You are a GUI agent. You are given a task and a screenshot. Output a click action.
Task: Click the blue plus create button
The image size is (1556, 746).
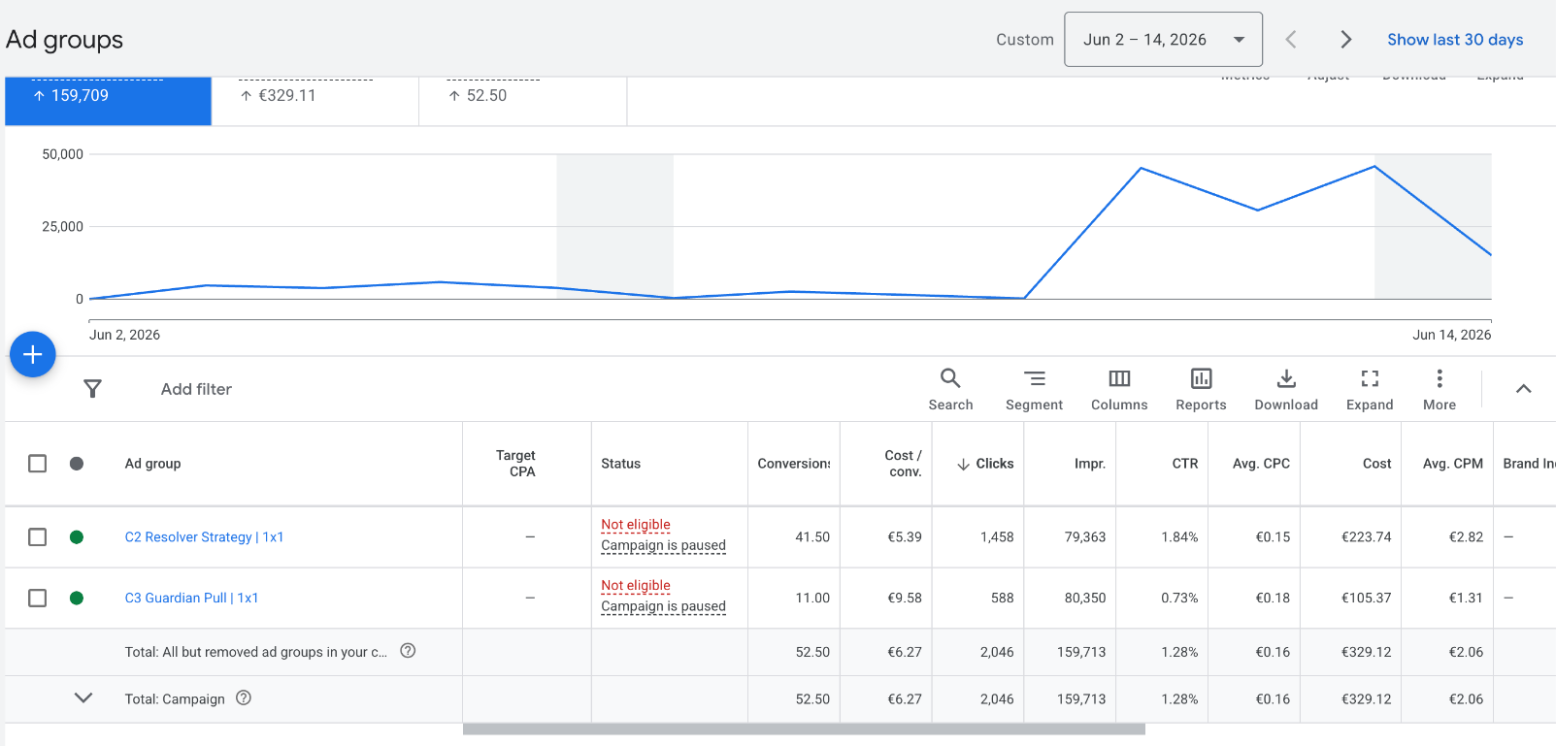(x=33, y=354)
